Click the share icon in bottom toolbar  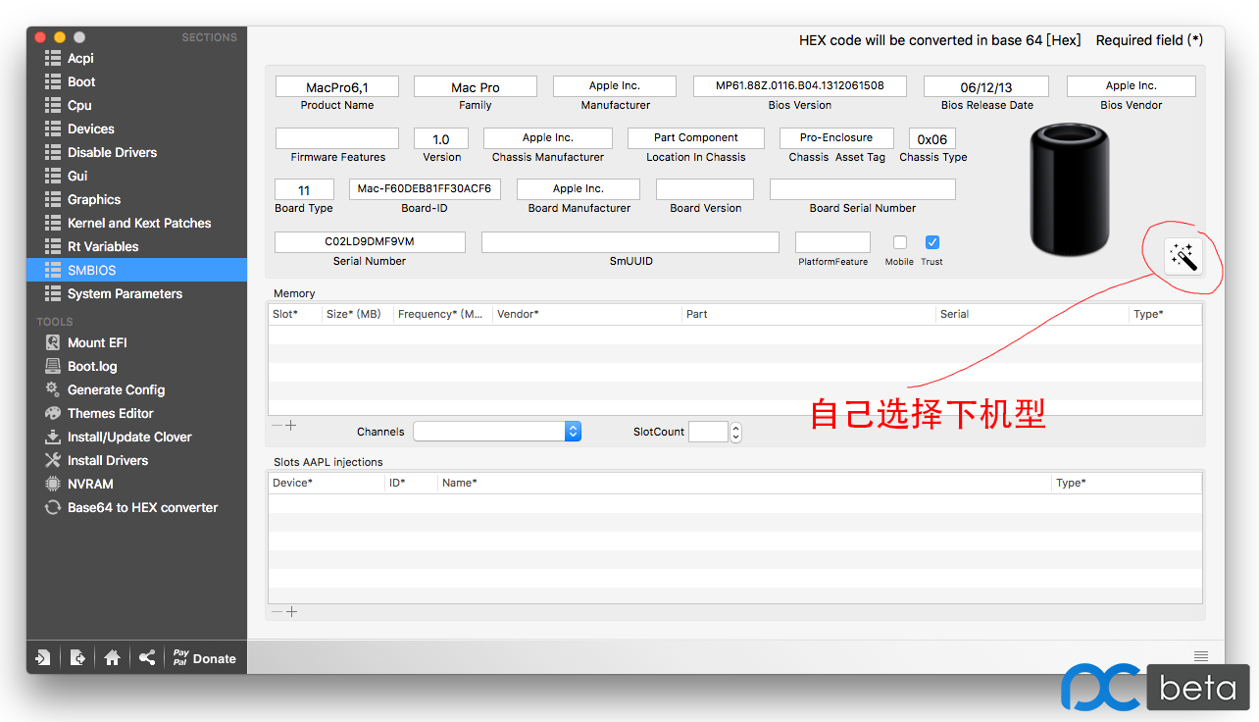147,658
